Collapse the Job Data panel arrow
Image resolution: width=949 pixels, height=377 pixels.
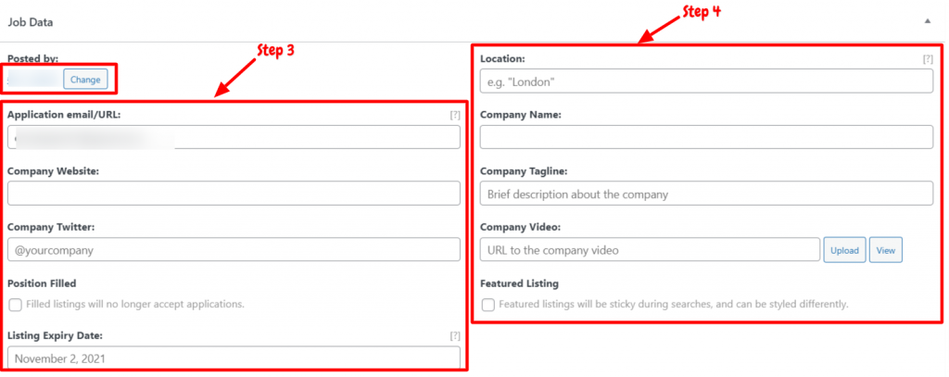pyautogui.click(x=927, y=20)
